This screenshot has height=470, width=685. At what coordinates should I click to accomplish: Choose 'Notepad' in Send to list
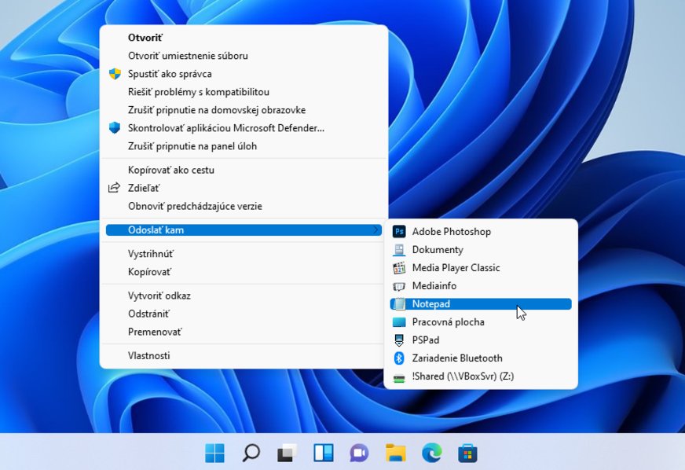click(431, 304)
